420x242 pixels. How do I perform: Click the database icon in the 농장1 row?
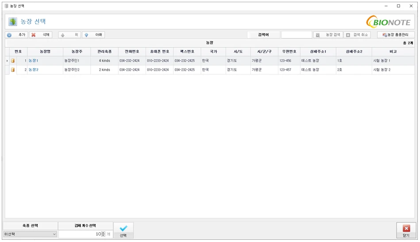point(12,61)
